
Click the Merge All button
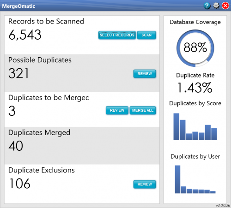(x=143, y=110)
